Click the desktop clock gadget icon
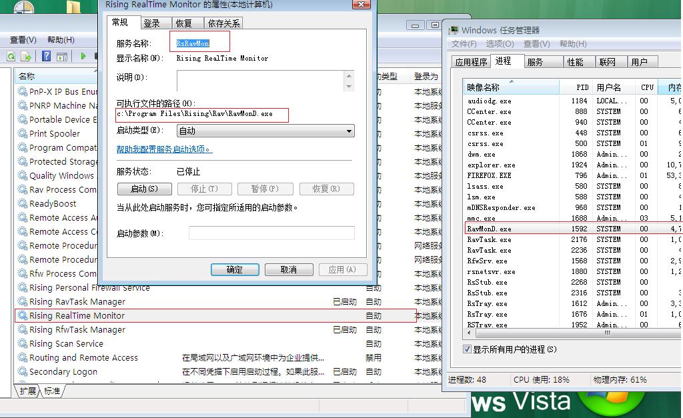This screenshot has width=683, height=418. click(x=24, y=7)
